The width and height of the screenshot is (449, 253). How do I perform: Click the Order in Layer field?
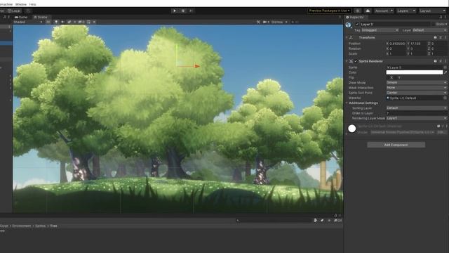416,113
